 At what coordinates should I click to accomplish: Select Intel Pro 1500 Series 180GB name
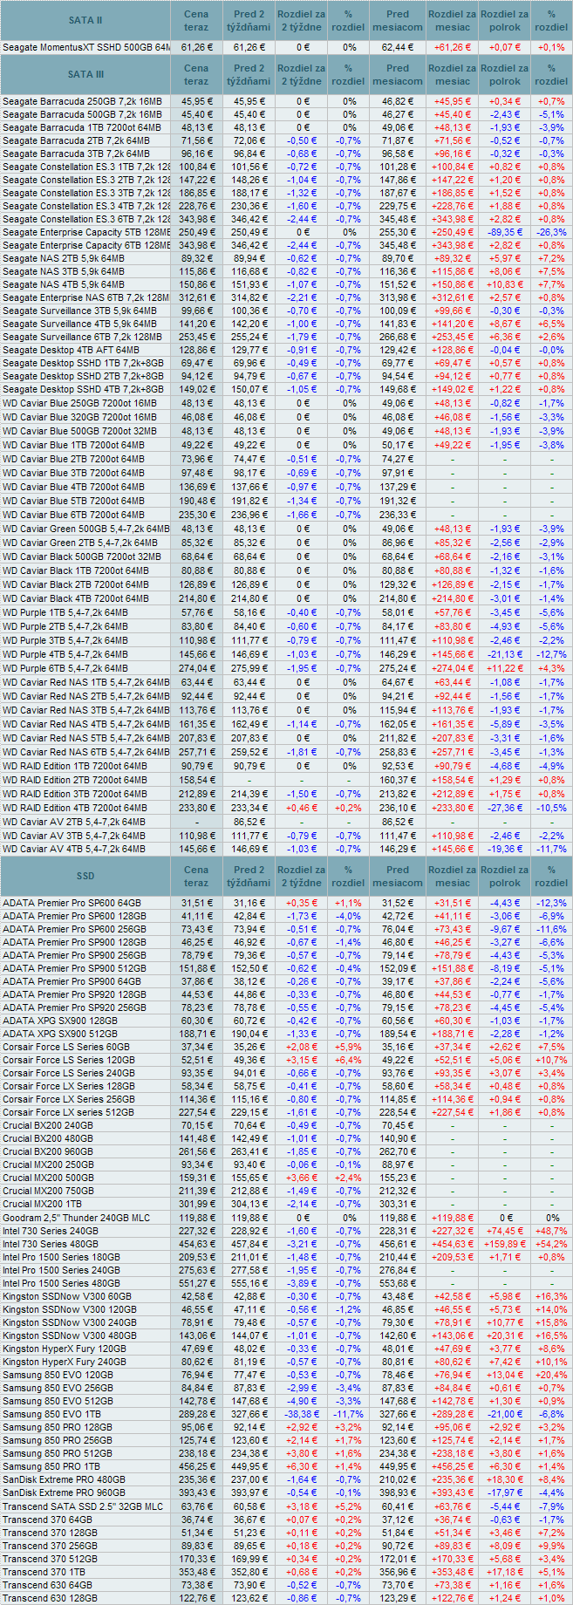pos(61,1258)
